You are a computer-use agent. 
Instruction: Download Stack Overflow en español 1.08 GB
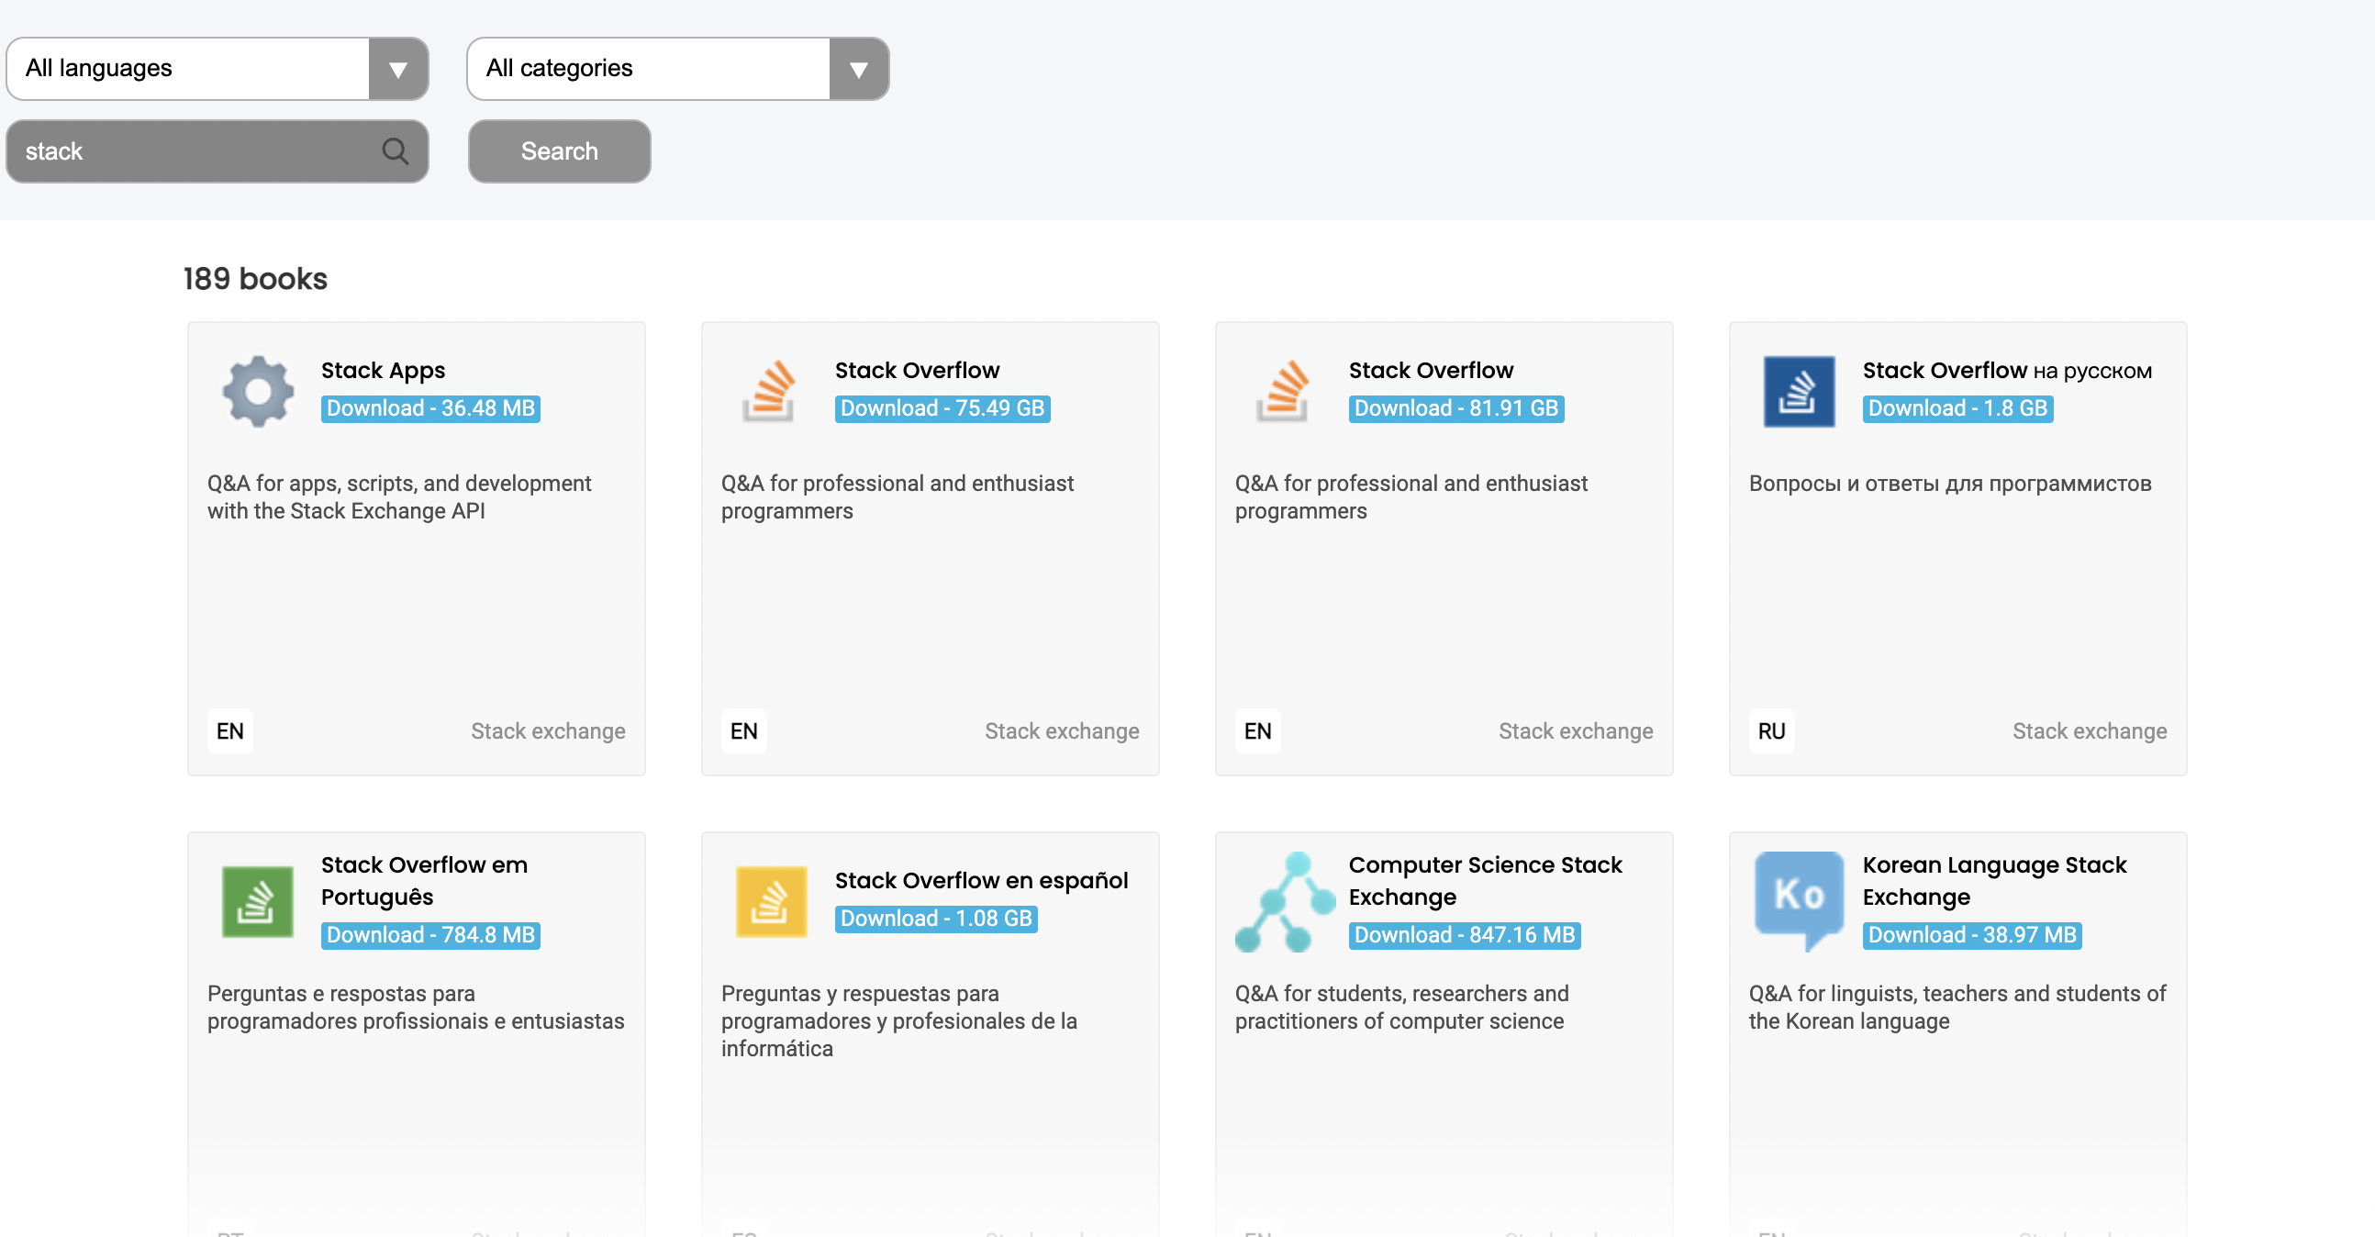[936, 918]
